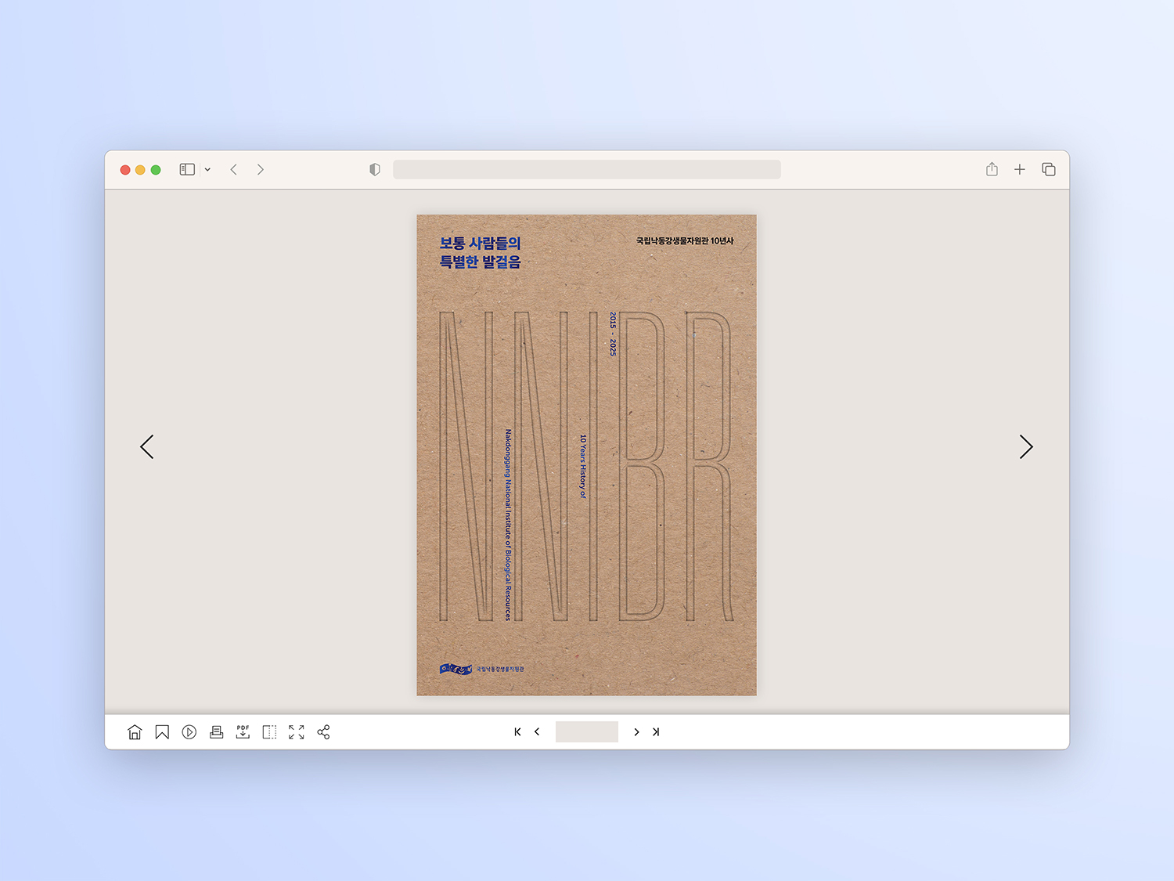Download the book via the PDF icon
This screenshot has height=881, width=1174.
pos(243,732)
